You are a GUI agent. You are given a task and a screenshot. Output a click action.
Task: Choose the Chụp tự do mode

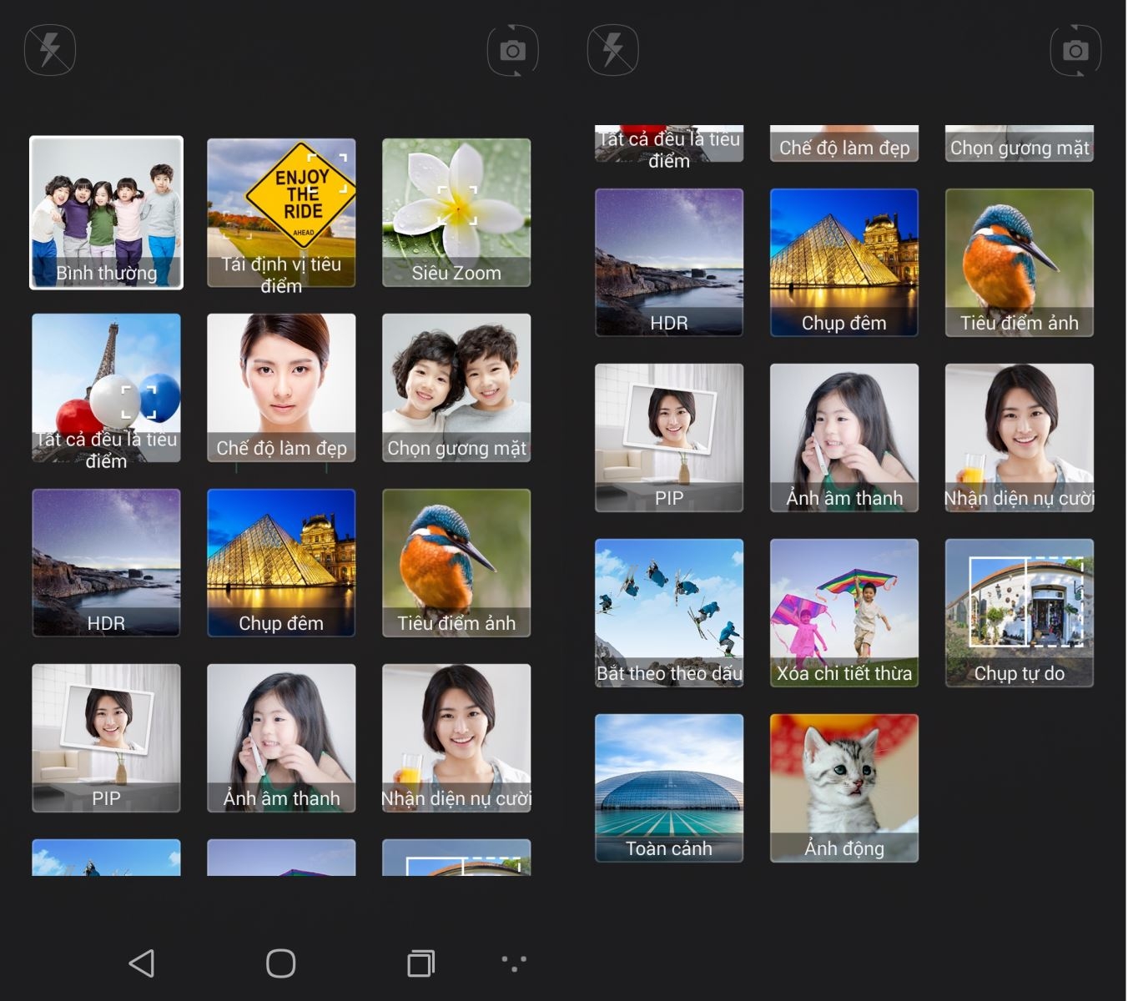pos(1020,613)
